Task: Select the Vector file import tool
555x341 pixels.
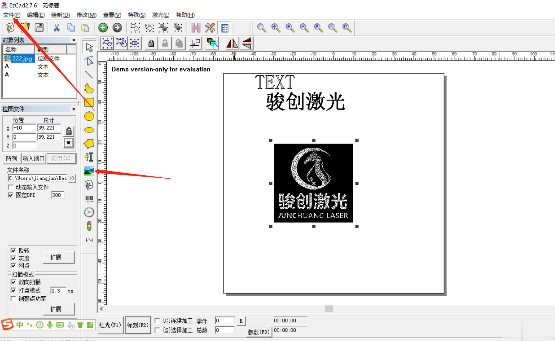Action: 89,185
